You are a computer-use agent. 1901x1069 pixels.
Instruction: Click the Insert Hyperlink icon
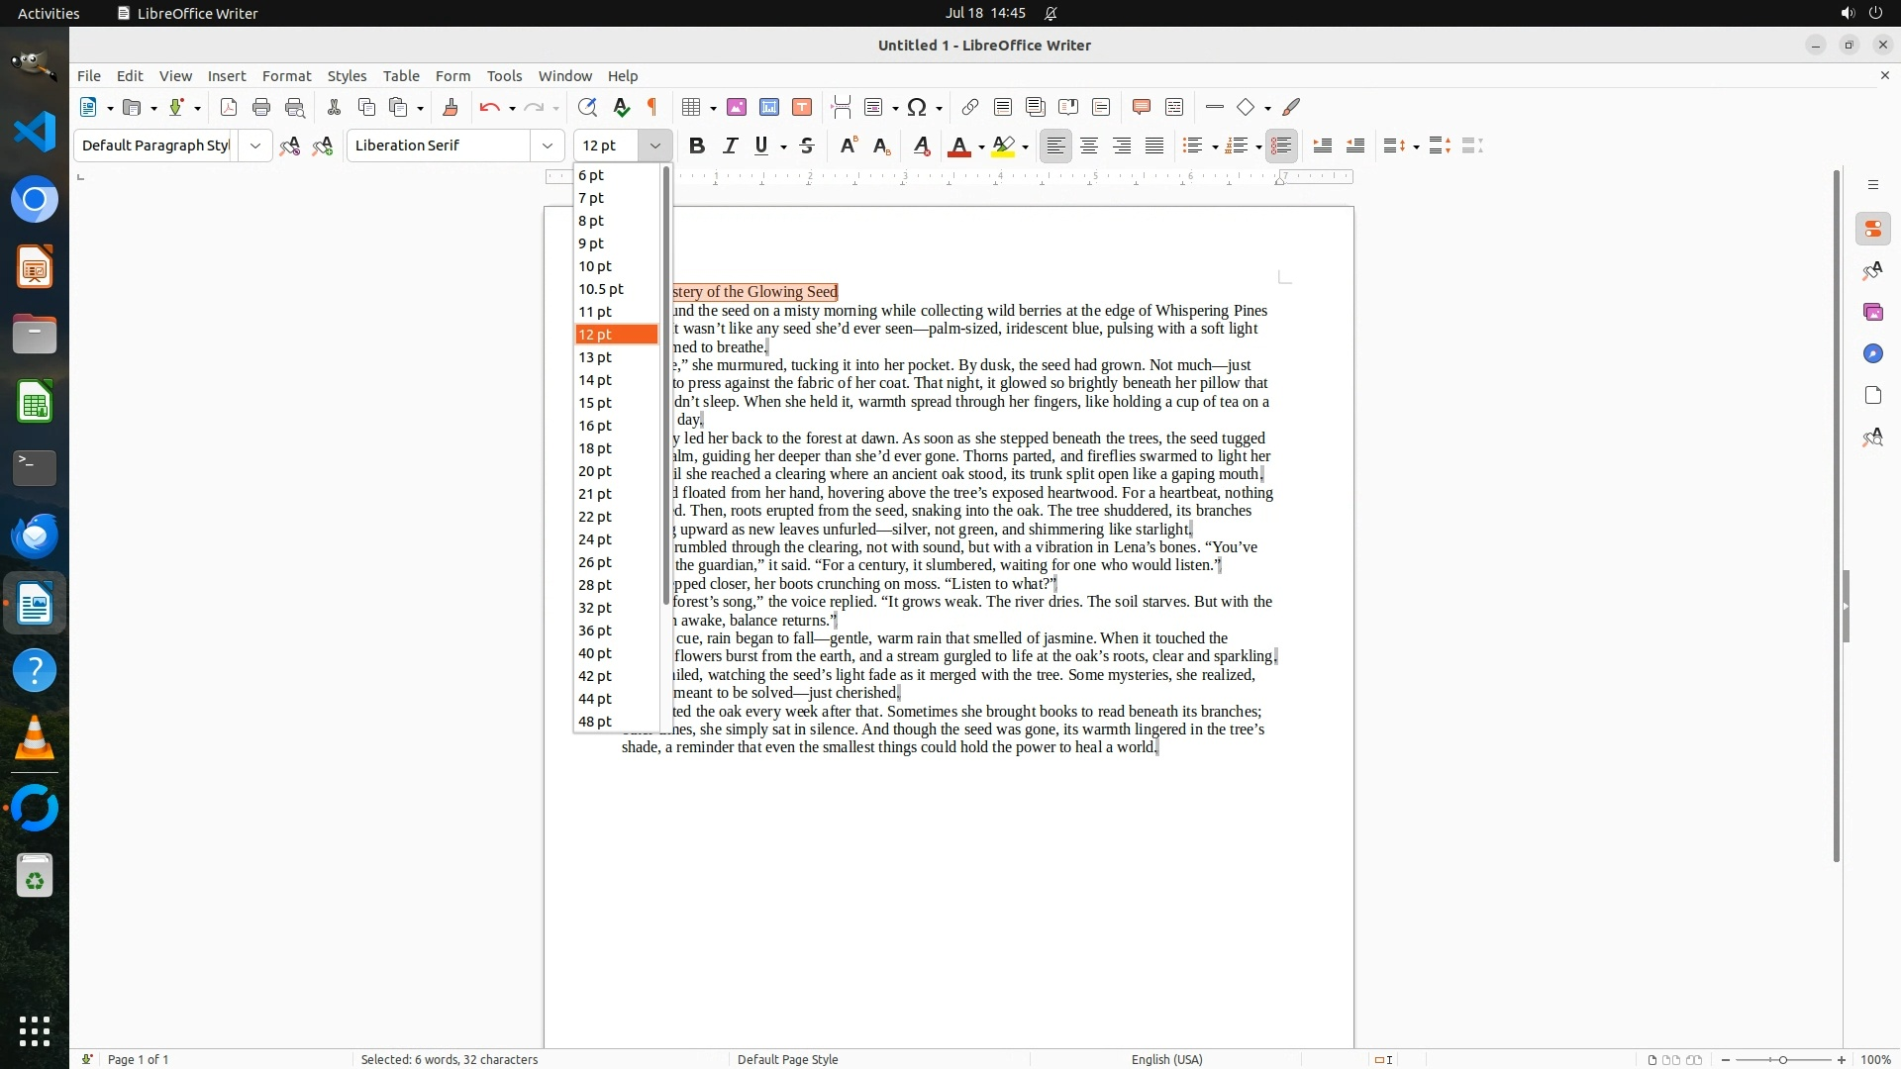click(x=970, y=107)
